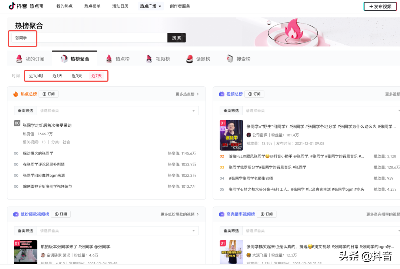Open video 张同学石材之都水头分张
This screenshot has height=269, width=400.
click(296, 189)
